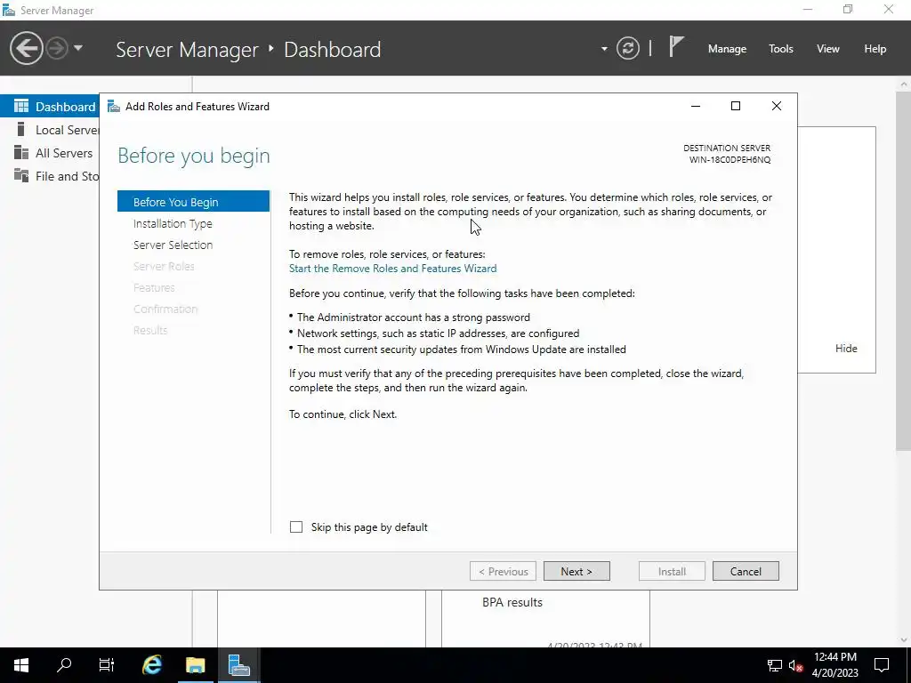
Task: Click the File and Storage icon
Action: pos(21,175)
